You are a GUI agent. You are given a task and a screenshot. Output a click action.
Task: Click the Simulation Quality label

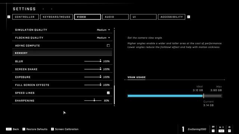[x=31, y=30]
